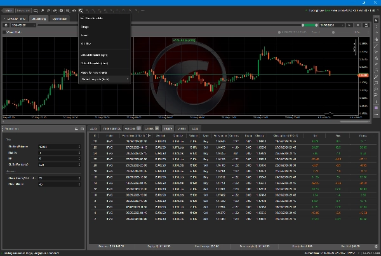The image size is (381, 256).
Task: Adjust the RR parameter stepper arrows
Action: (x=79, y=159)
